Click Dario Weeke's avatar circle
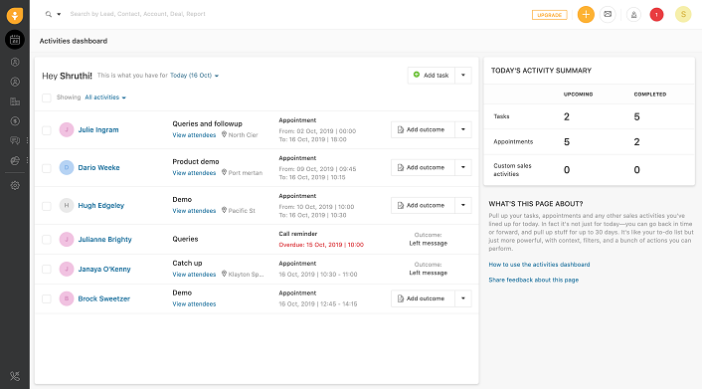 pos(67,167)
